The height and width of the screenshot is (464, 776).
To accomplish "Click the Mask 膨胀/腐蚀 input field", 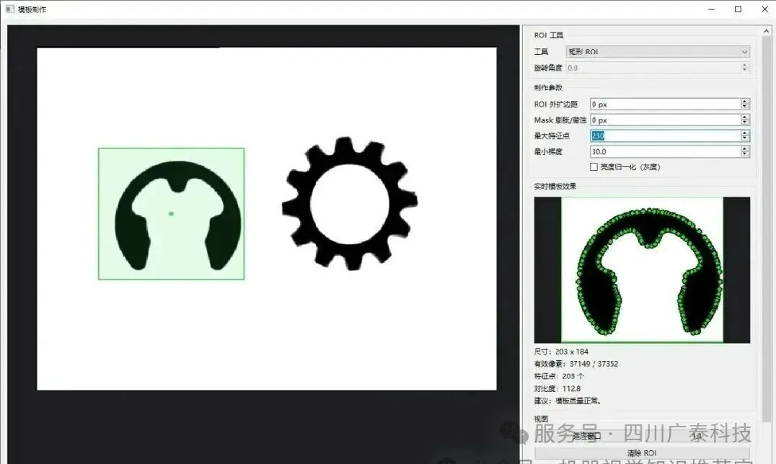I will (x=665, y=120).
